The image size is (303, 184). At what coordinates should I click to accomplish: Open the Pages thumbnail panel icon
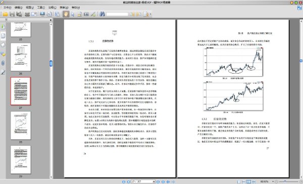tap(3, 36)
